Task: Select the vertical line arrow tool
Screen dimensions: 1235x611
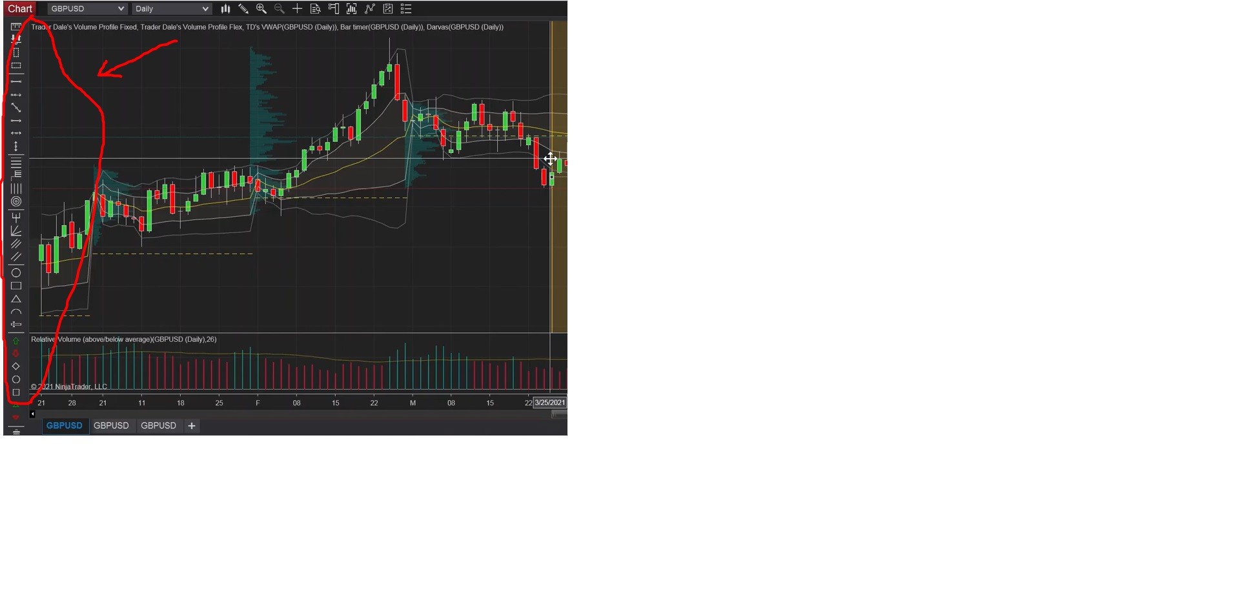Action: pyautogui.click(x=16, y=146)
